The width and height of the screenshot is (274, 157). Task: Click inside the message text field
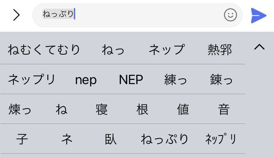coord(137,15)
